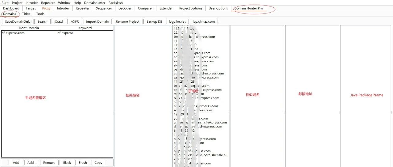Switch to the Extender tab
The width and height of the screenshot is (393, 167).
[166, 8]
